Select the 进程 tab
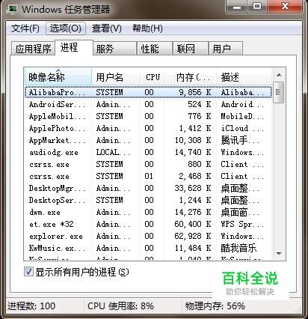The width and height of the screenshot is (308, 319). 74,47
